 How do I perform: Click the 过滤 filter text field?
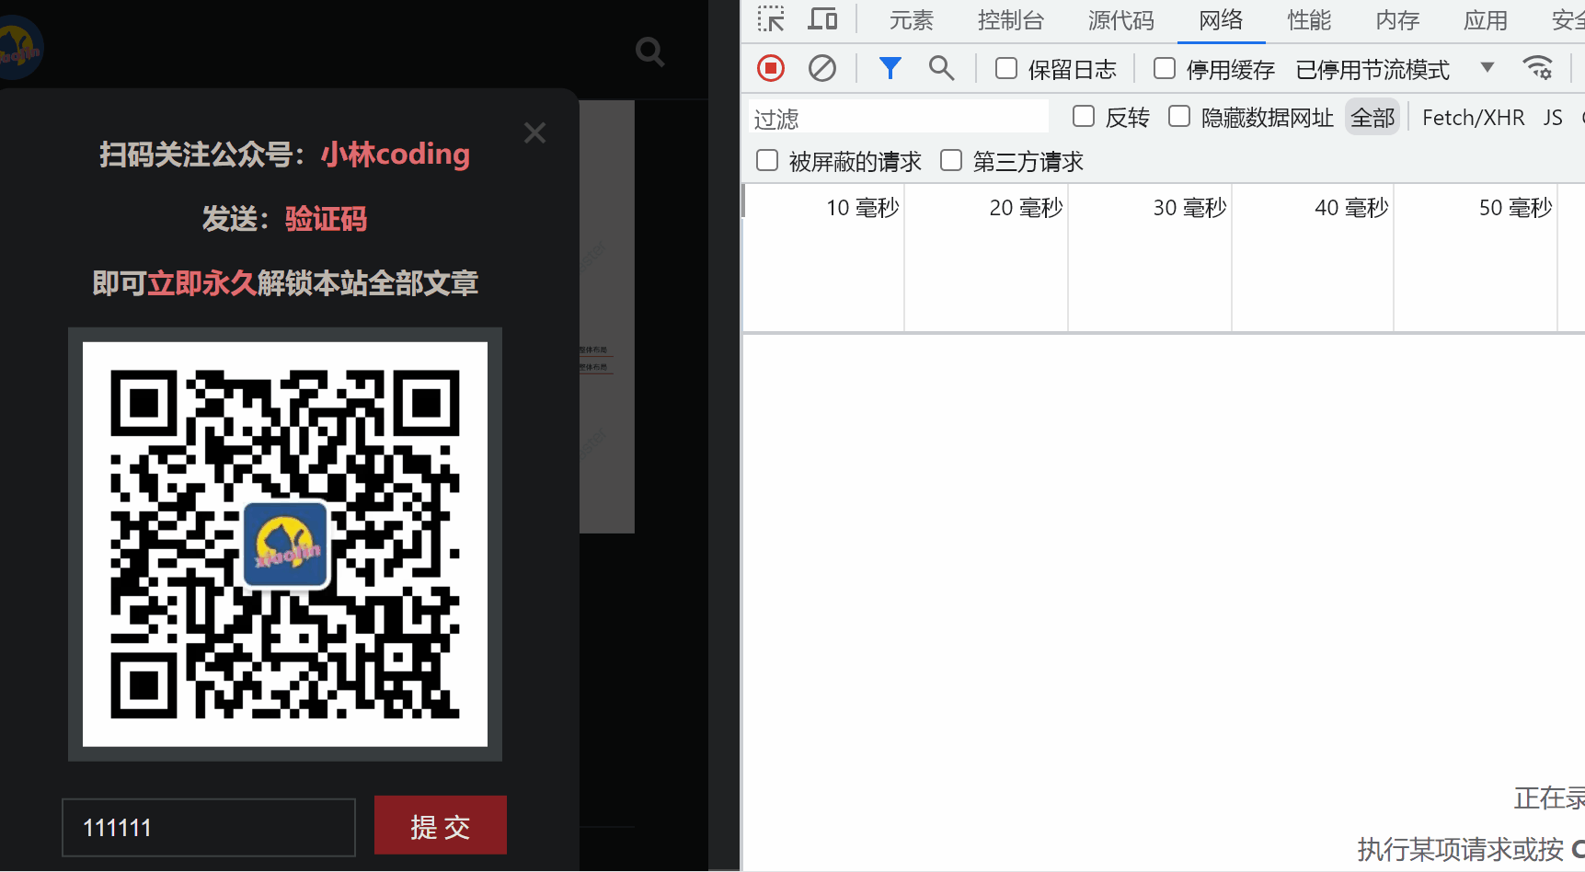899,118
